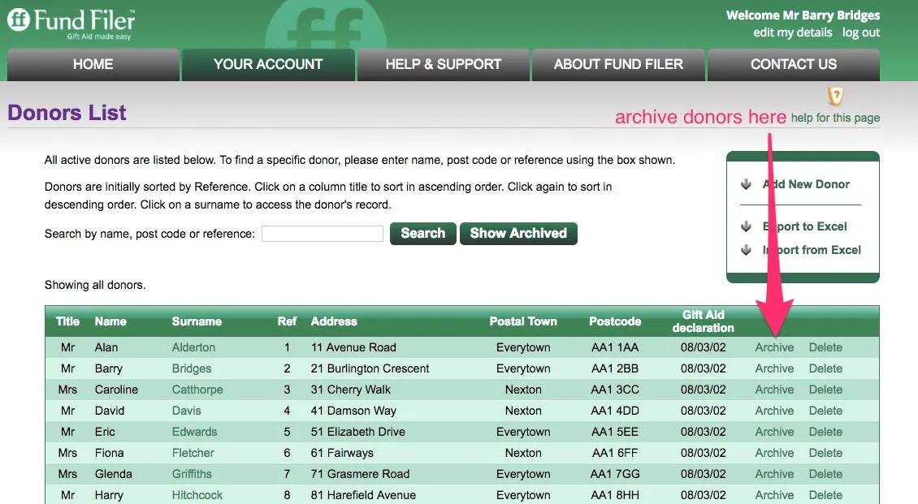Click the Fund Filer logo
The width and height of the screenshot is (918, 504).
pos(71,24)
